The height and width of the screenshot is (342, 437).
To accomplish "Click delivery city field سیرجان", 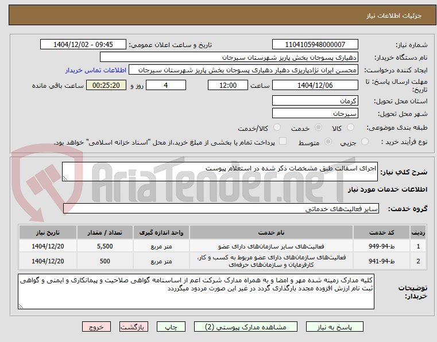I will click(x=315, y=114).
